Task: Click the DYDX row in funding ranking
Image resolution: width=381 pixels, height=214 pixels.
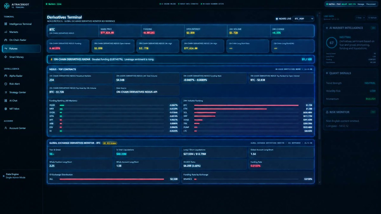Action: point(113,112)
